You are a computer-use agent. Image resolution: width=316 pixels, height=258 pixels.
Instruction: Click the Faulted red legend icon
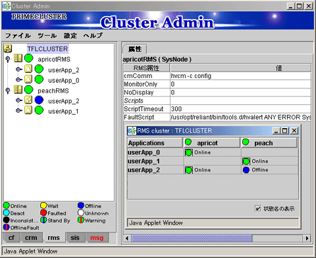pos(43,213)
